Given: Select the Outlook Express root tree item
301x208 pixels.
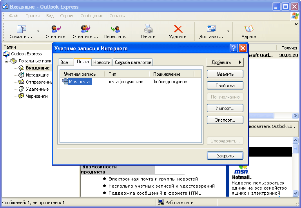Looking at the screenshot, I should click(x=26, y=54).
